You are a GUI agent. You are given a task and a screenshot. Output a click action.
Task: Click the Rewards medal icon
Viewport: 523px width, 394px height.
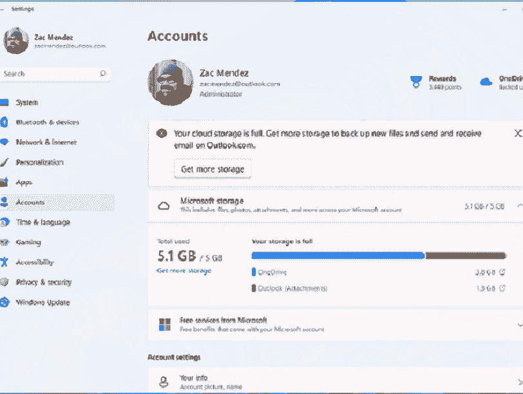click(x=416, y=82)
